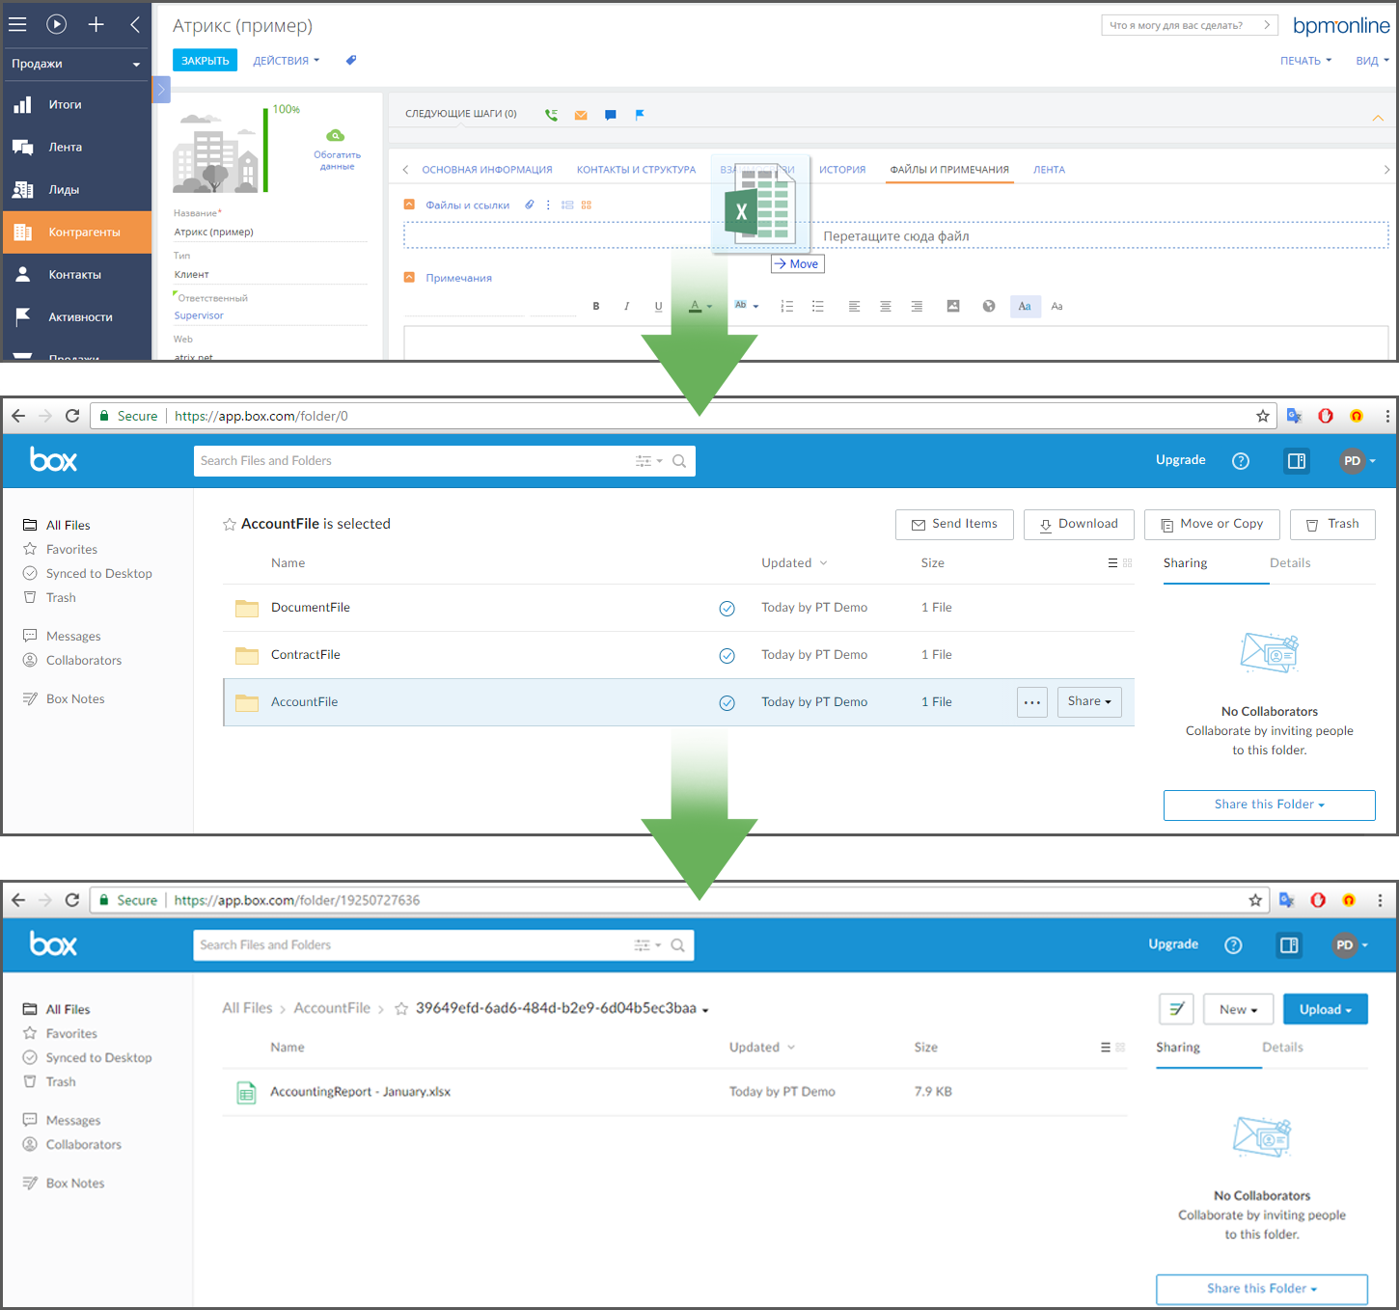The height and width of the screenshot is (1310, 1399).
Task: Collapse the Файлы и ссылки section toggle
Action: pos(409,205)
